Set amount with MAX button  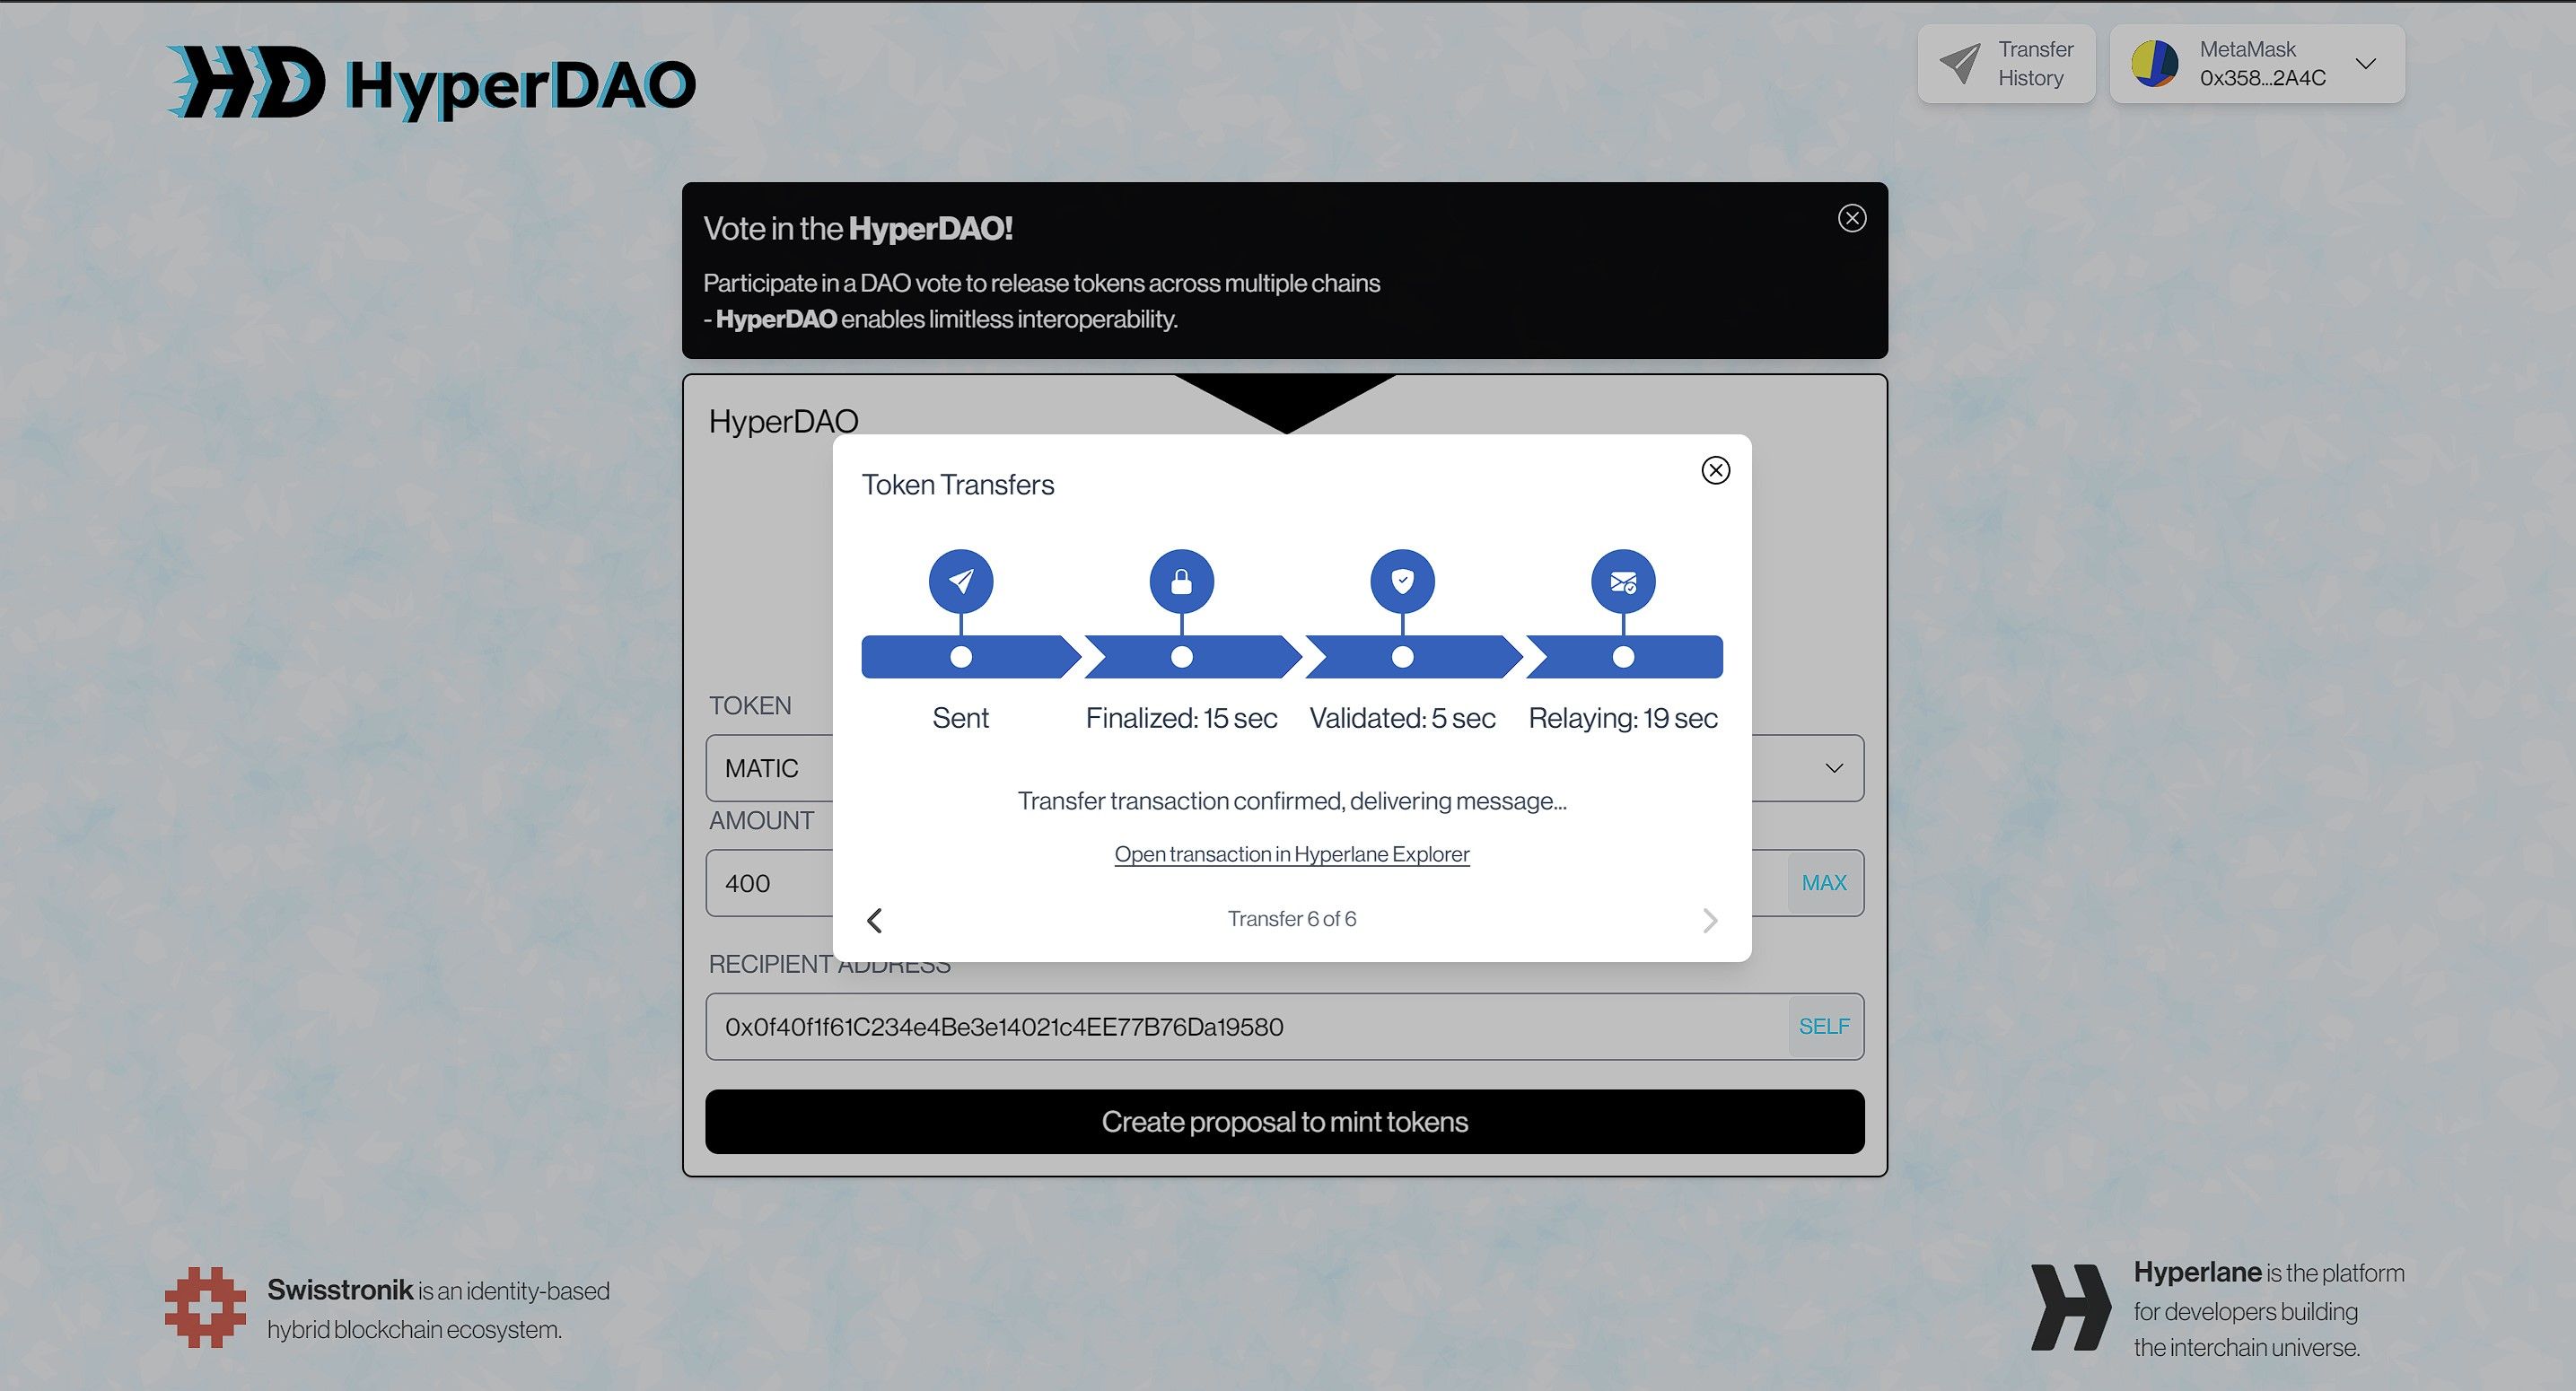[x=1824, y=883]
